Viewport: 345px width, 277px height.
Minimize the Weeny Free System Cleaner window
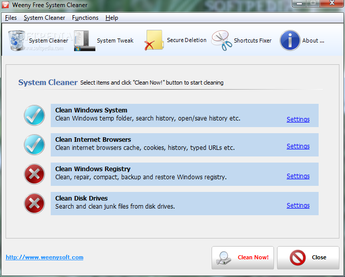coord(299,4)
